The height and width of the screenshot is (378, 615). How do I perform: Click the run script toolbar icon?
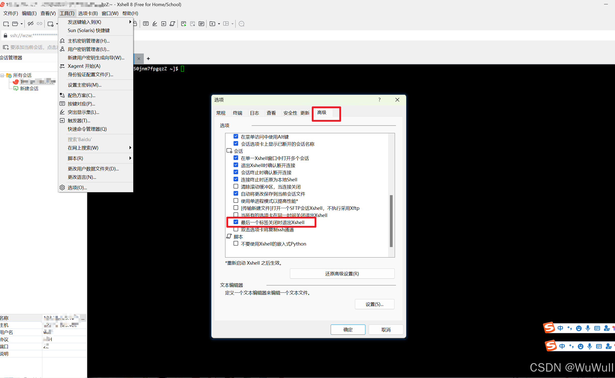[184, 24]
